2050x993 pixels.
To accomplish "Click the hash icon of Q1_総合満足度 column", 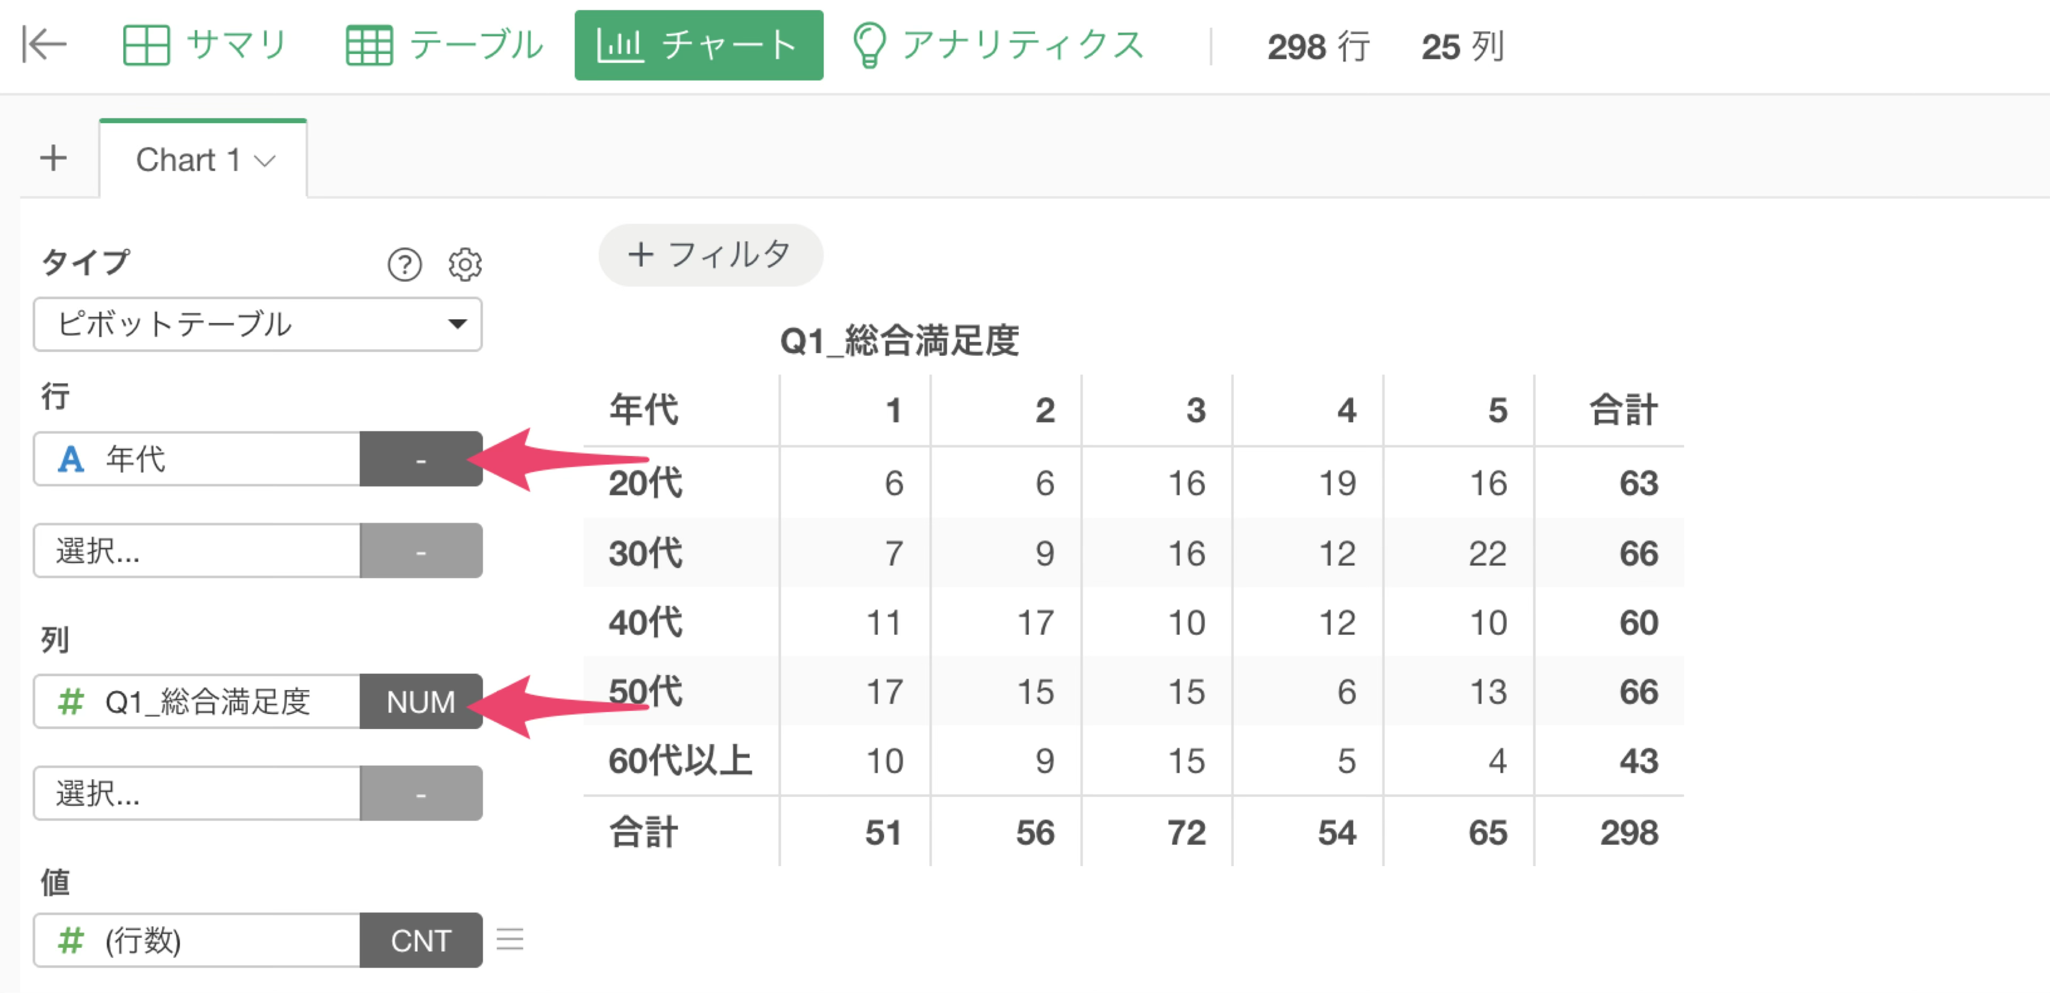I will 71,702.
